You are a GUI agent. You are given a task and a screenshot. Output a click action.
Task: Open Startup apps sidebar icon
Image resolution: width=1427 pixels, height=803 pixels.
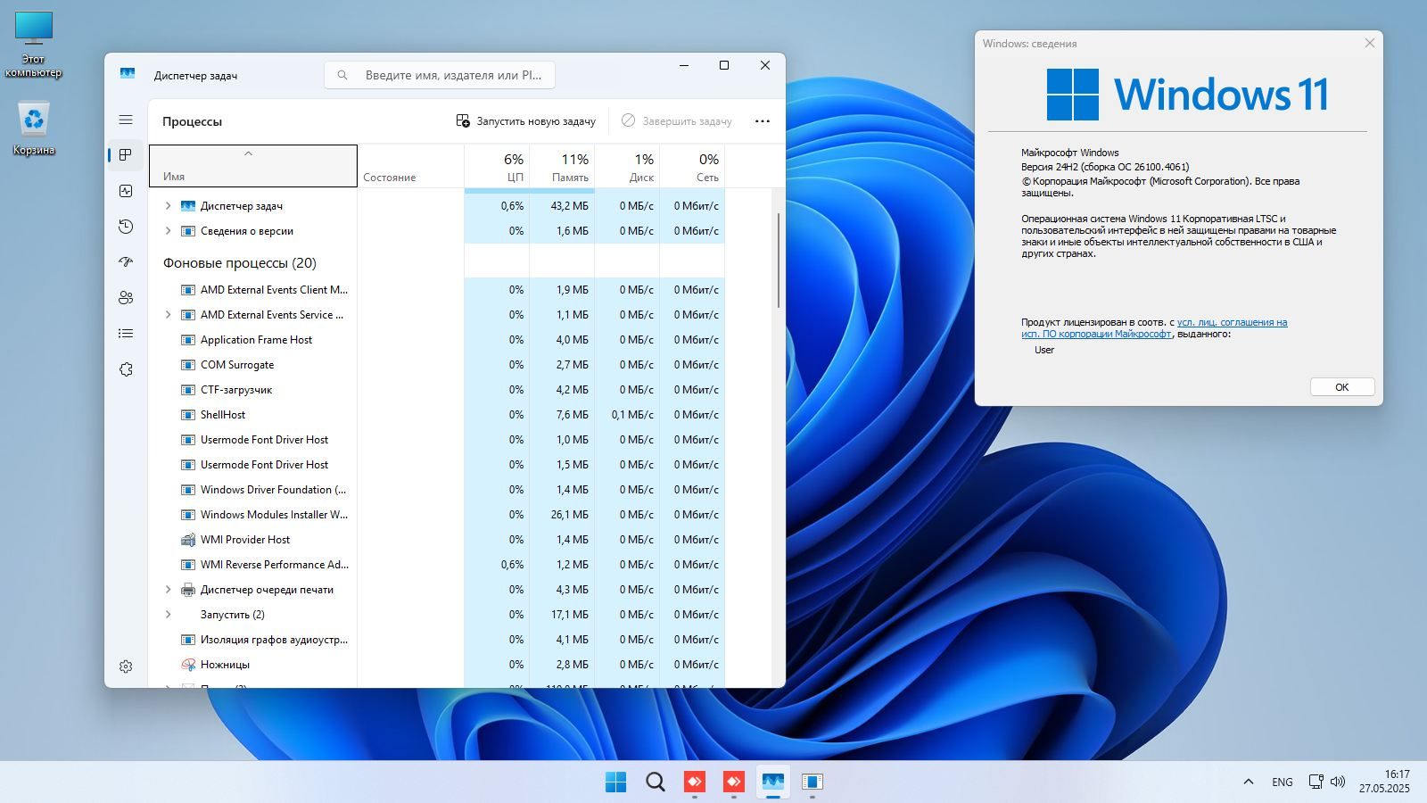coord(126,262)
